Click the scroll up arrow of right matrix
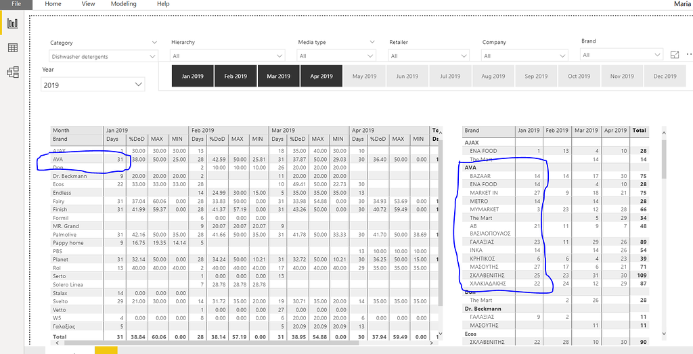Screen dimensions: 693x354 pyautogui.click(x=665, y=131)
